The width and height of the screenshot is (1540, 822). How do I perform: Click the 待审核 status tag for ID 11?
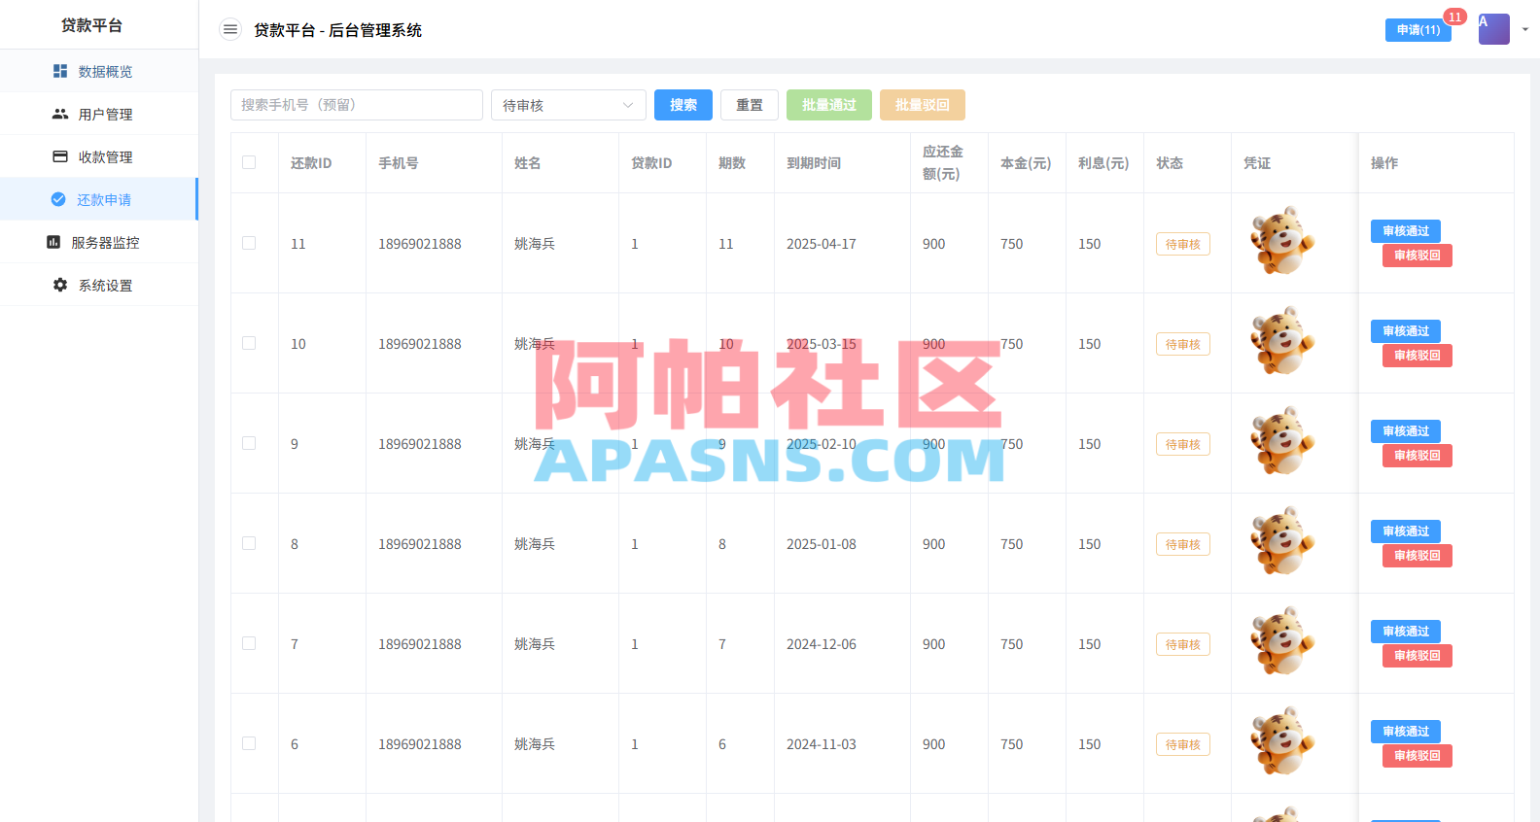(1183, 244)
